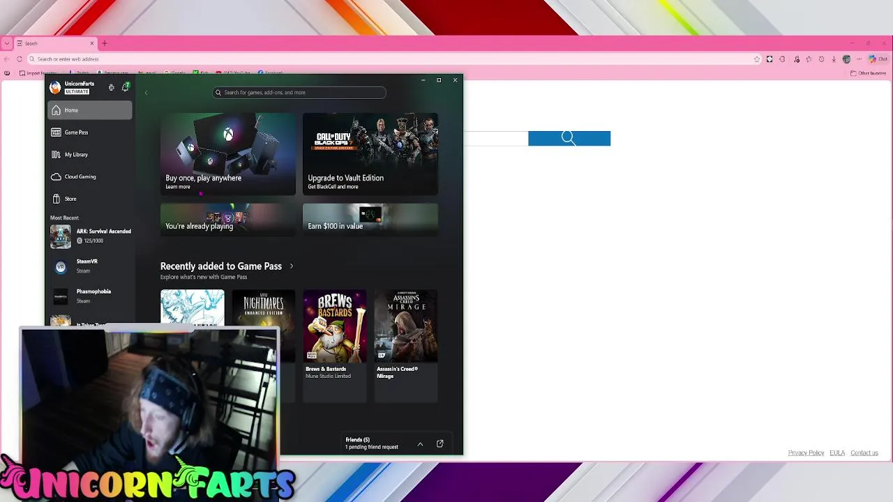Open a new browser tab

point(105,43)
